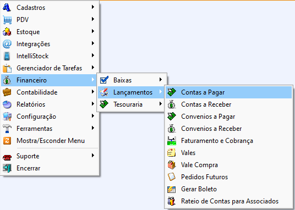
Task: Expand the Configuração submenu arrow
Action: [x=93, y=116]
